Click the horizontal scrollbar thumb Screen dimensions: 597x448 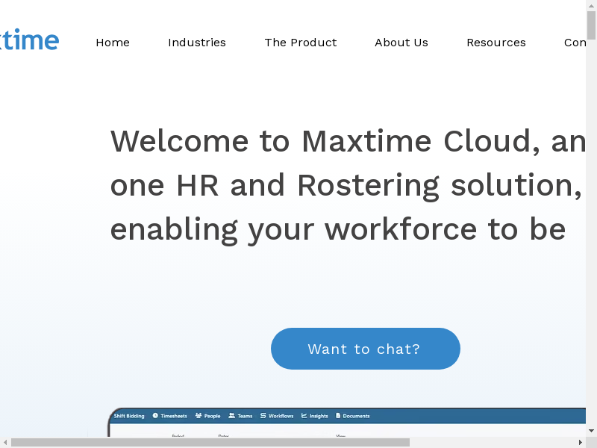(x=209, y=442)
